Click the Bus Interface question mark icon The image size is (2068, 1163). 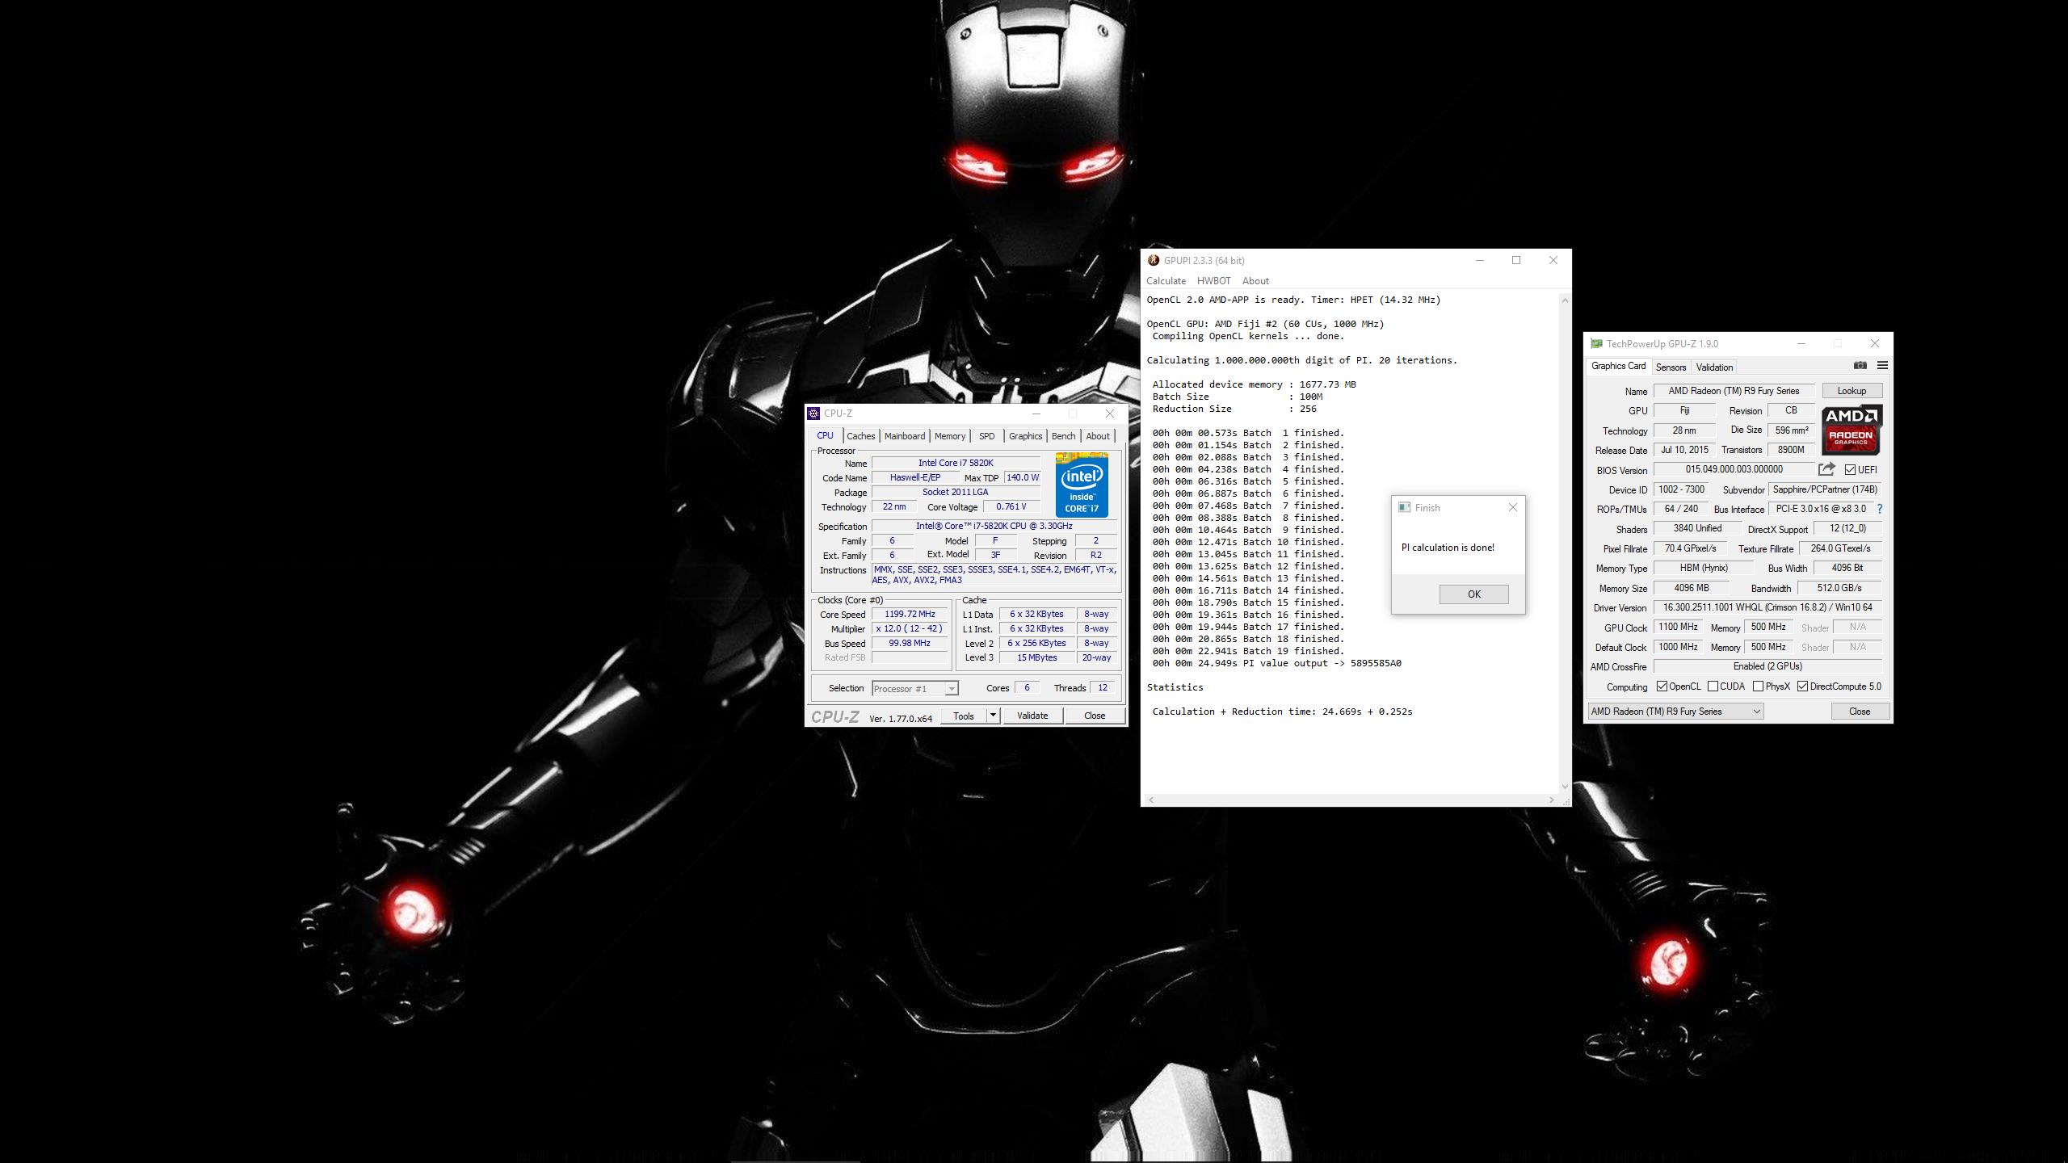1880,509
